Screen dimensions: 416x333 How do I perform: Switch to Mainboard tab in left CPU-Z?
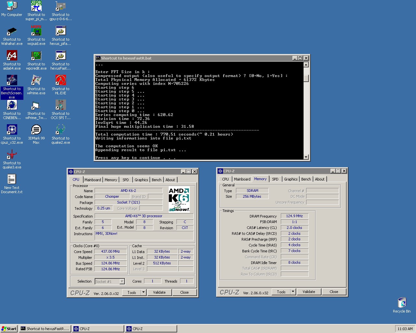93,180
